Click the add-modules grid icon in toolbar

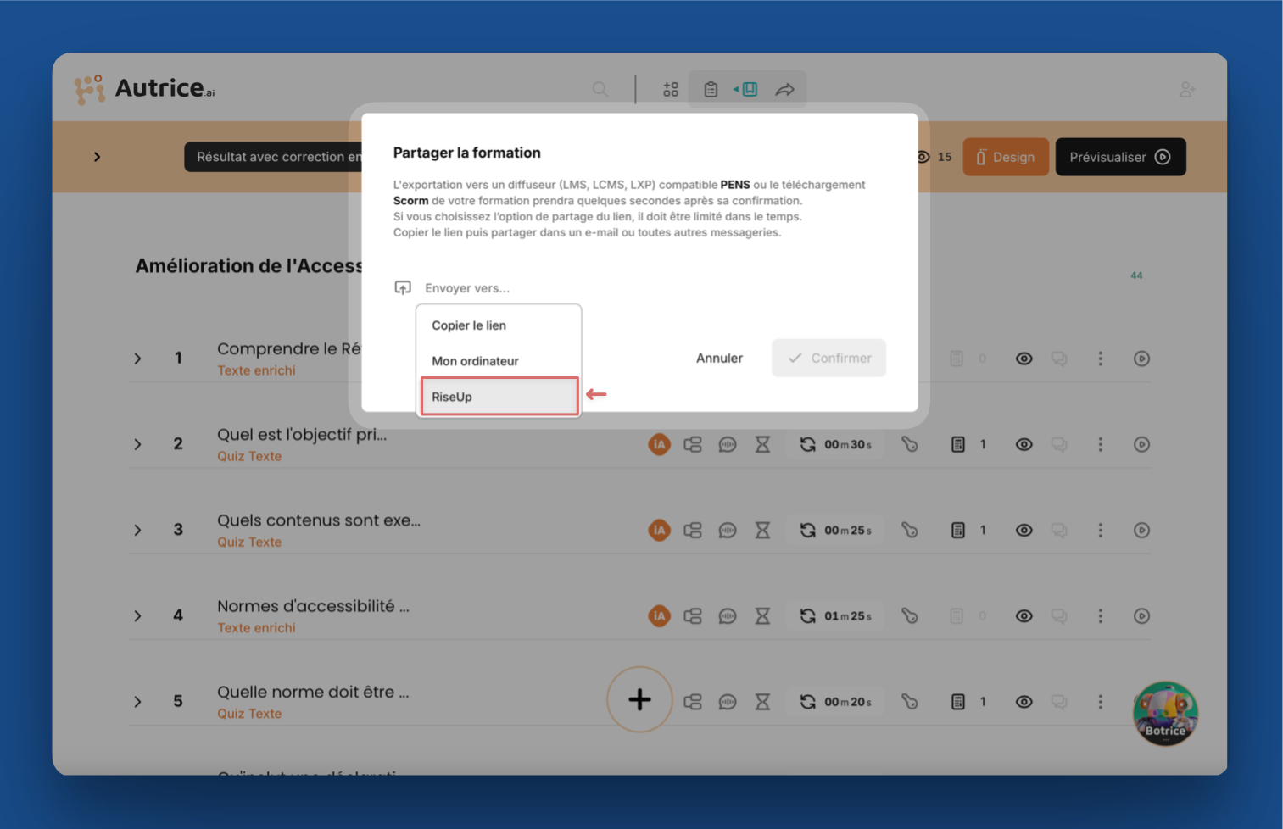[671, 90]
